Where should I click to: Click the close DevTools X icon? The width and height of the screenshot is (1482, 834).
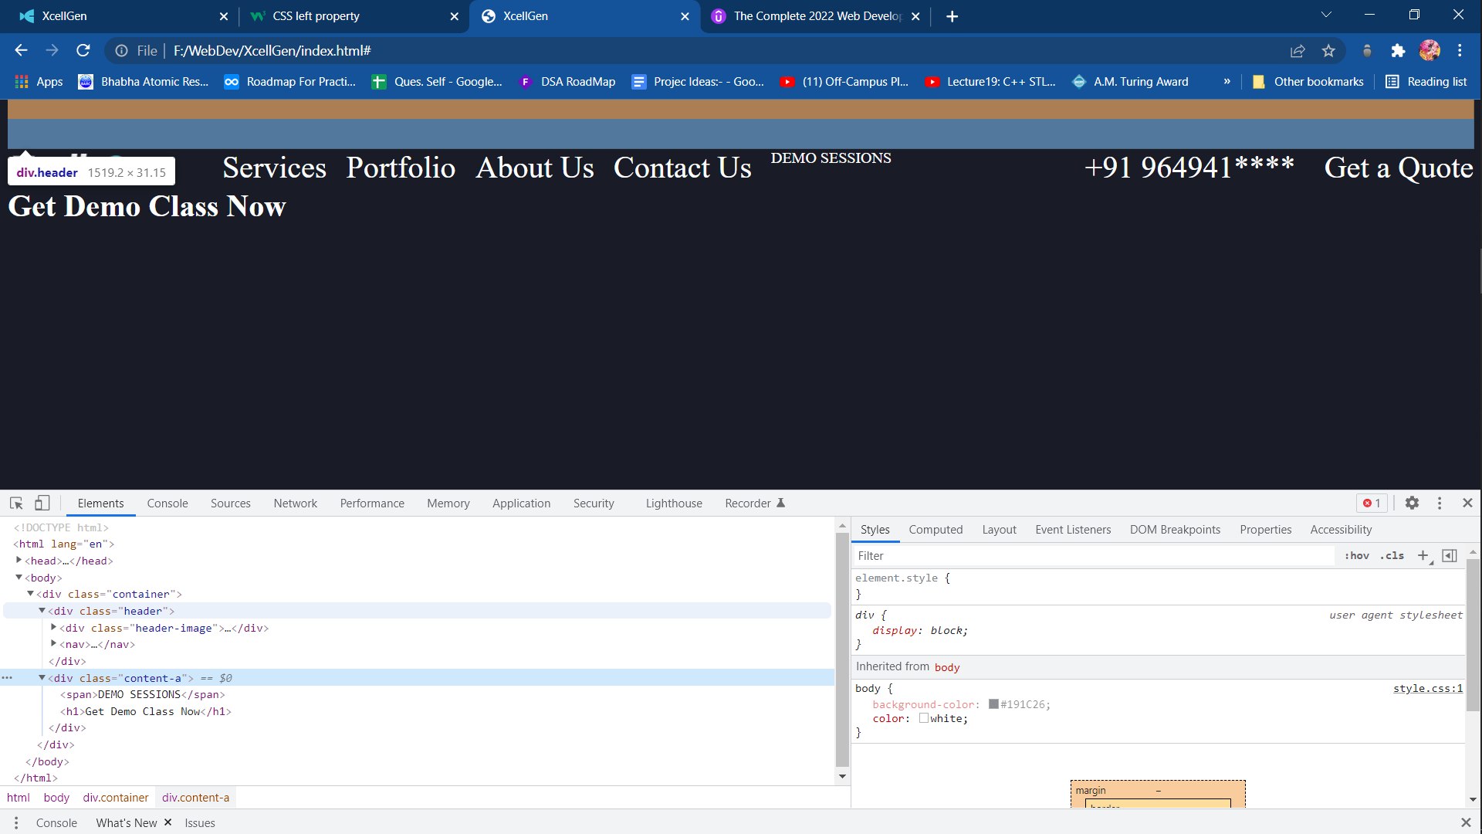pyautogui.click(x=1468, y=503)
